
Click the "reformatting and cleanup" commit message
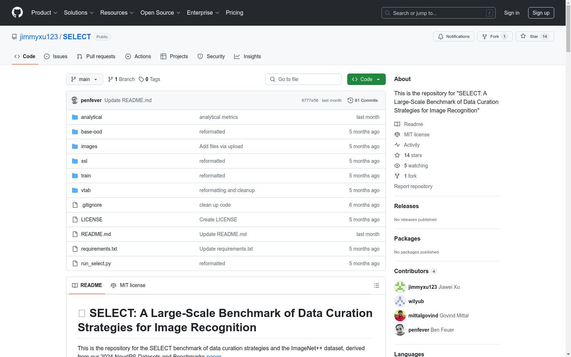pos(227,190)
